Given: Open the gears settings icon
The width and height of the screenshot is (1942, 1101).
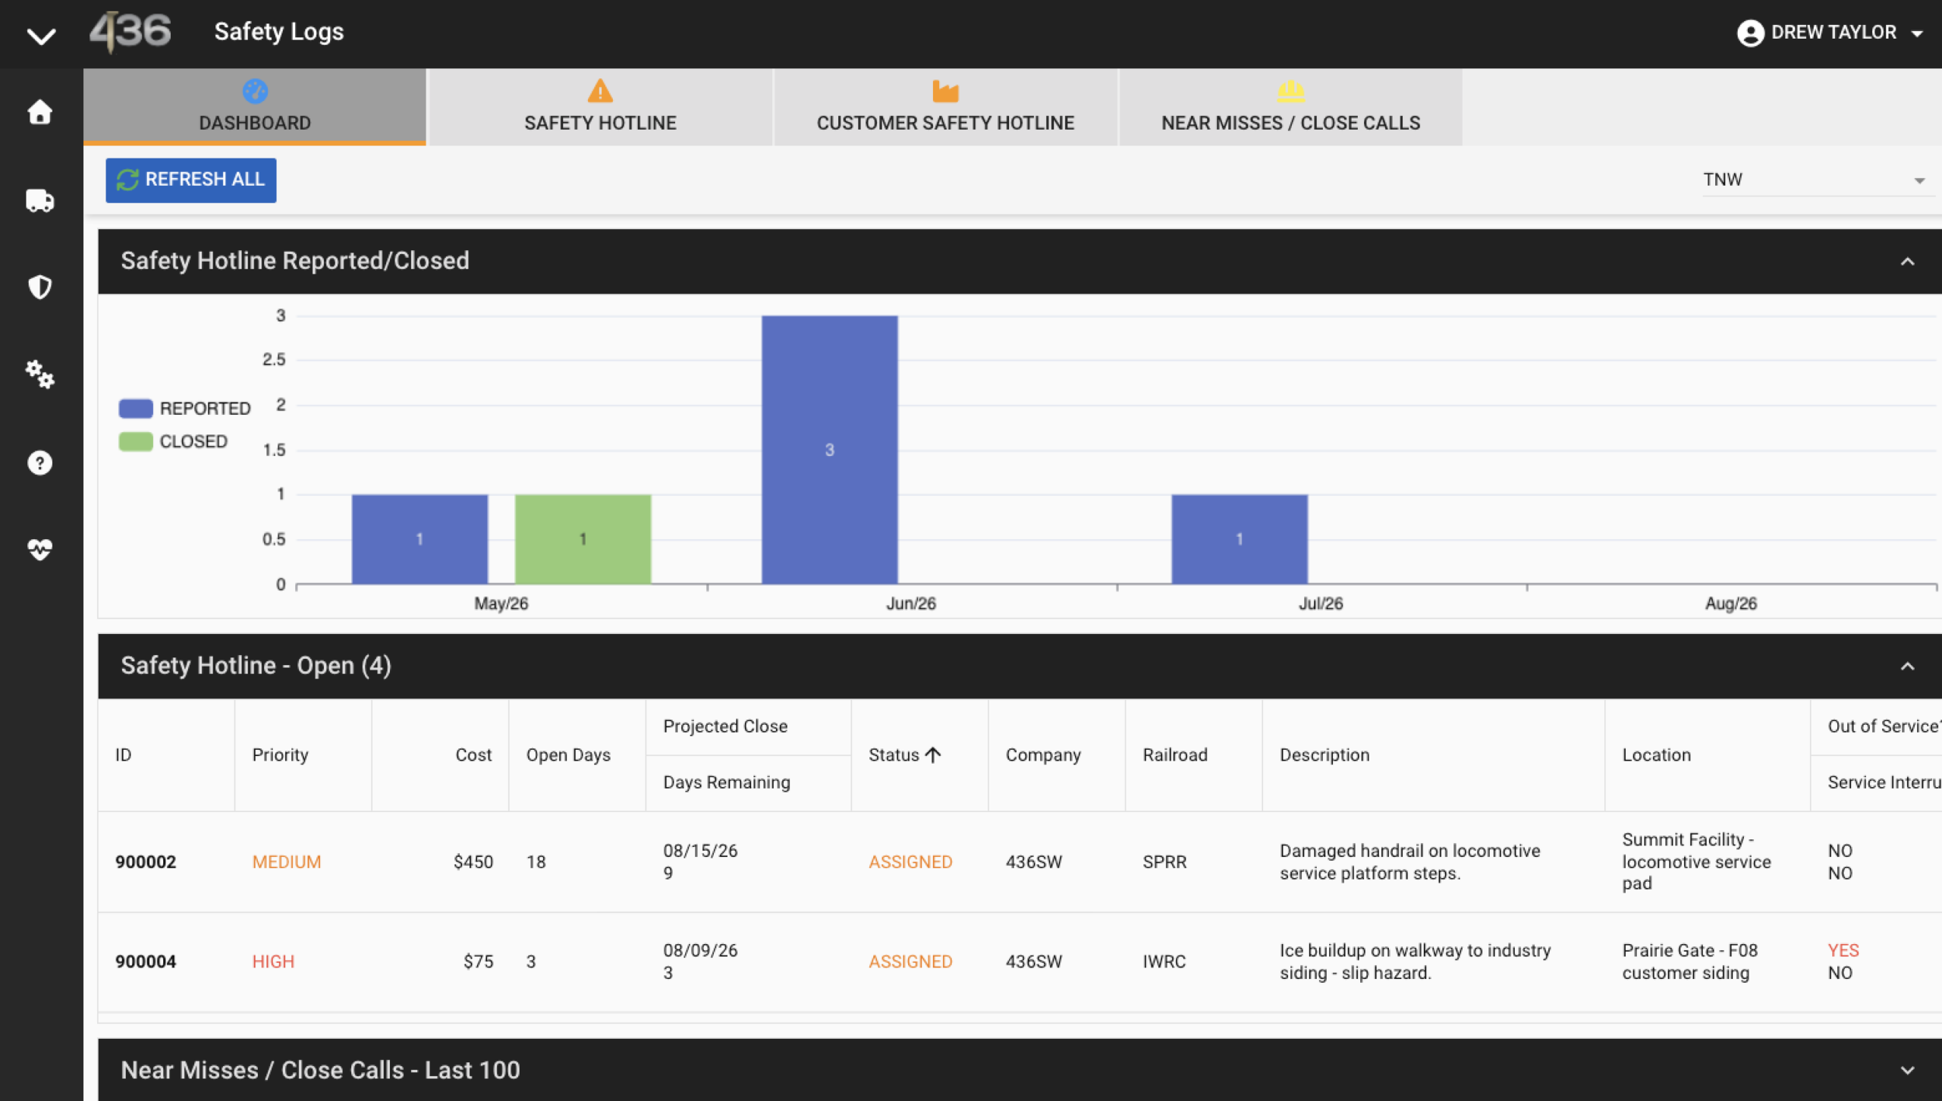Looking at the screenshot, I should (39, 375).
